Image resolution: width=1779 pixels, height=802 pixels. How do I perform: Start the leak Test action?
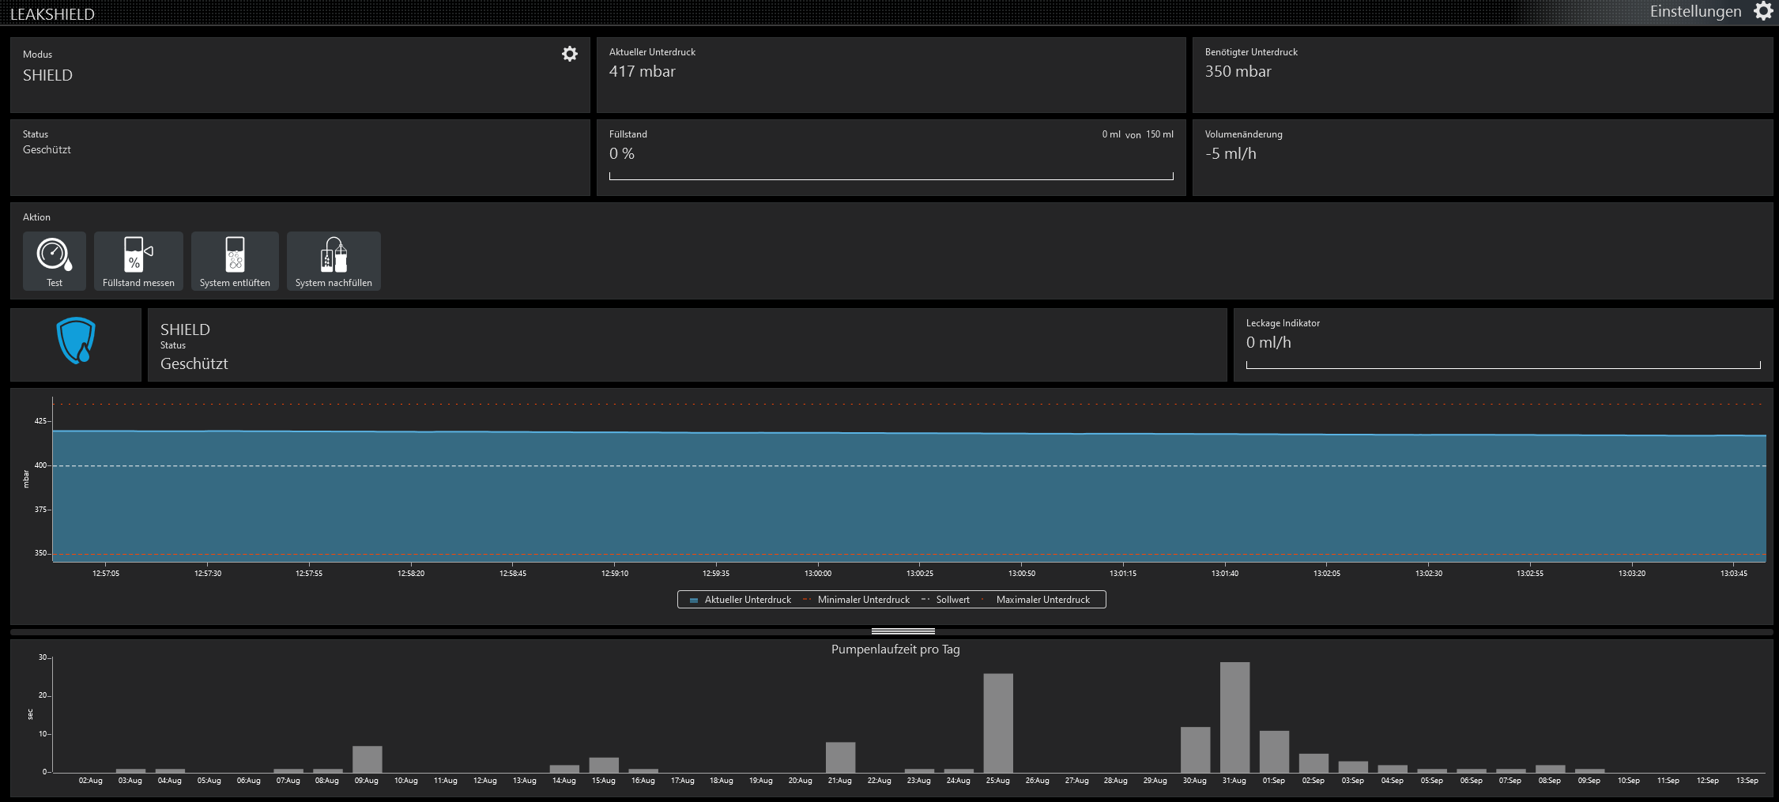pyautogui.click(x=55, y=261)
